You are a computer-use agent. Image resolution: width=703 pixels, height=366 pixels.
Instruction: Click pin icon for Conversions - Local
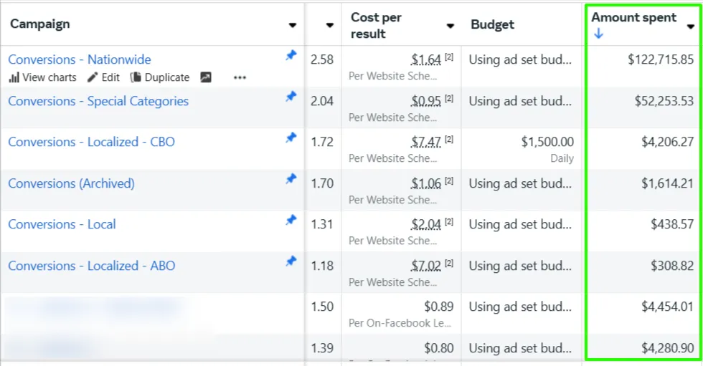tap(291, 220)
